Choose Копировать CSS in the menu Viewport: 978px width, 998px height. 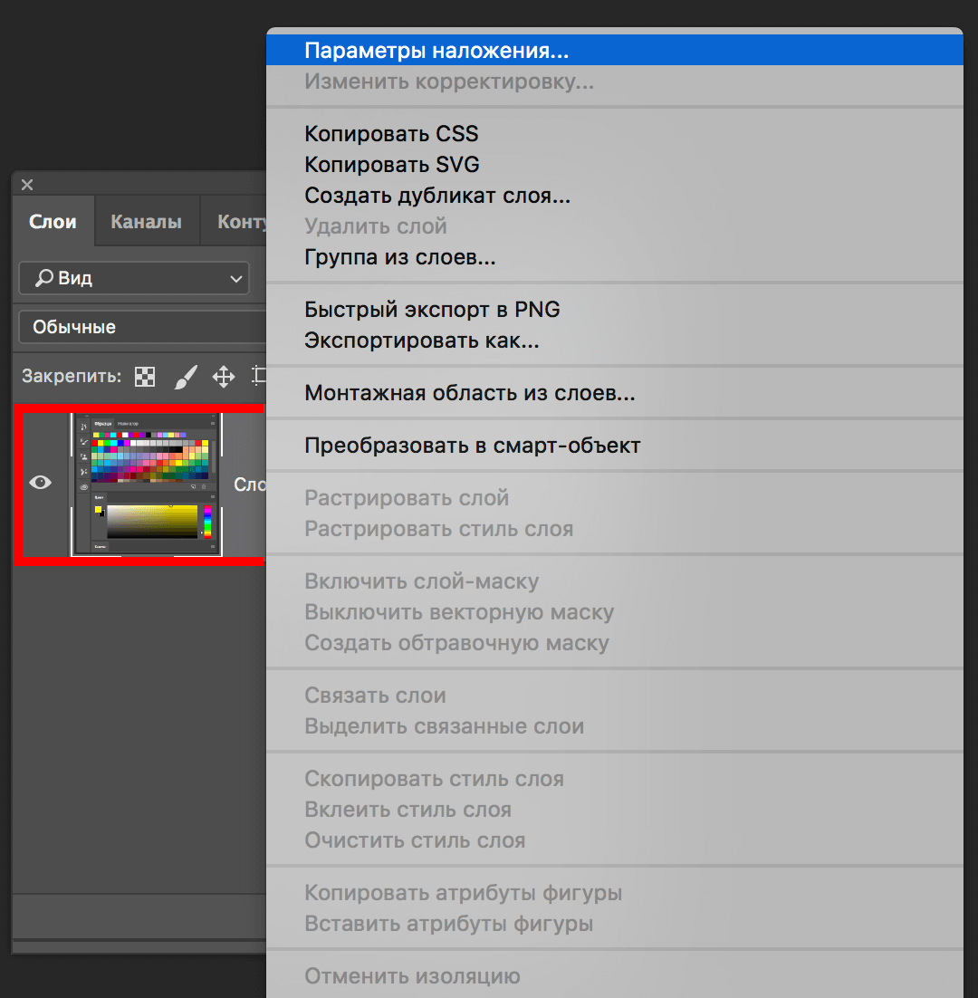coord(391,133)
